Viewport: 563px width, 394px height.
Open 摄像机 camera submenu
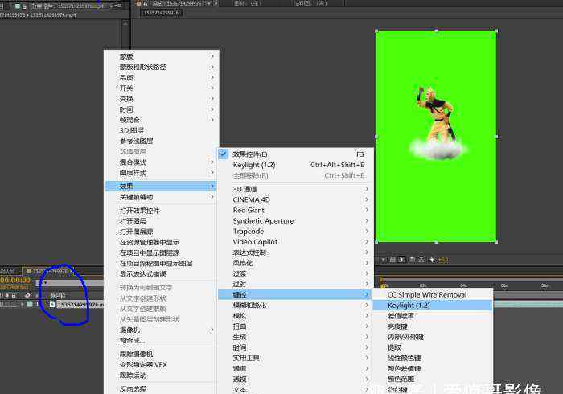[x=161, y=330]
